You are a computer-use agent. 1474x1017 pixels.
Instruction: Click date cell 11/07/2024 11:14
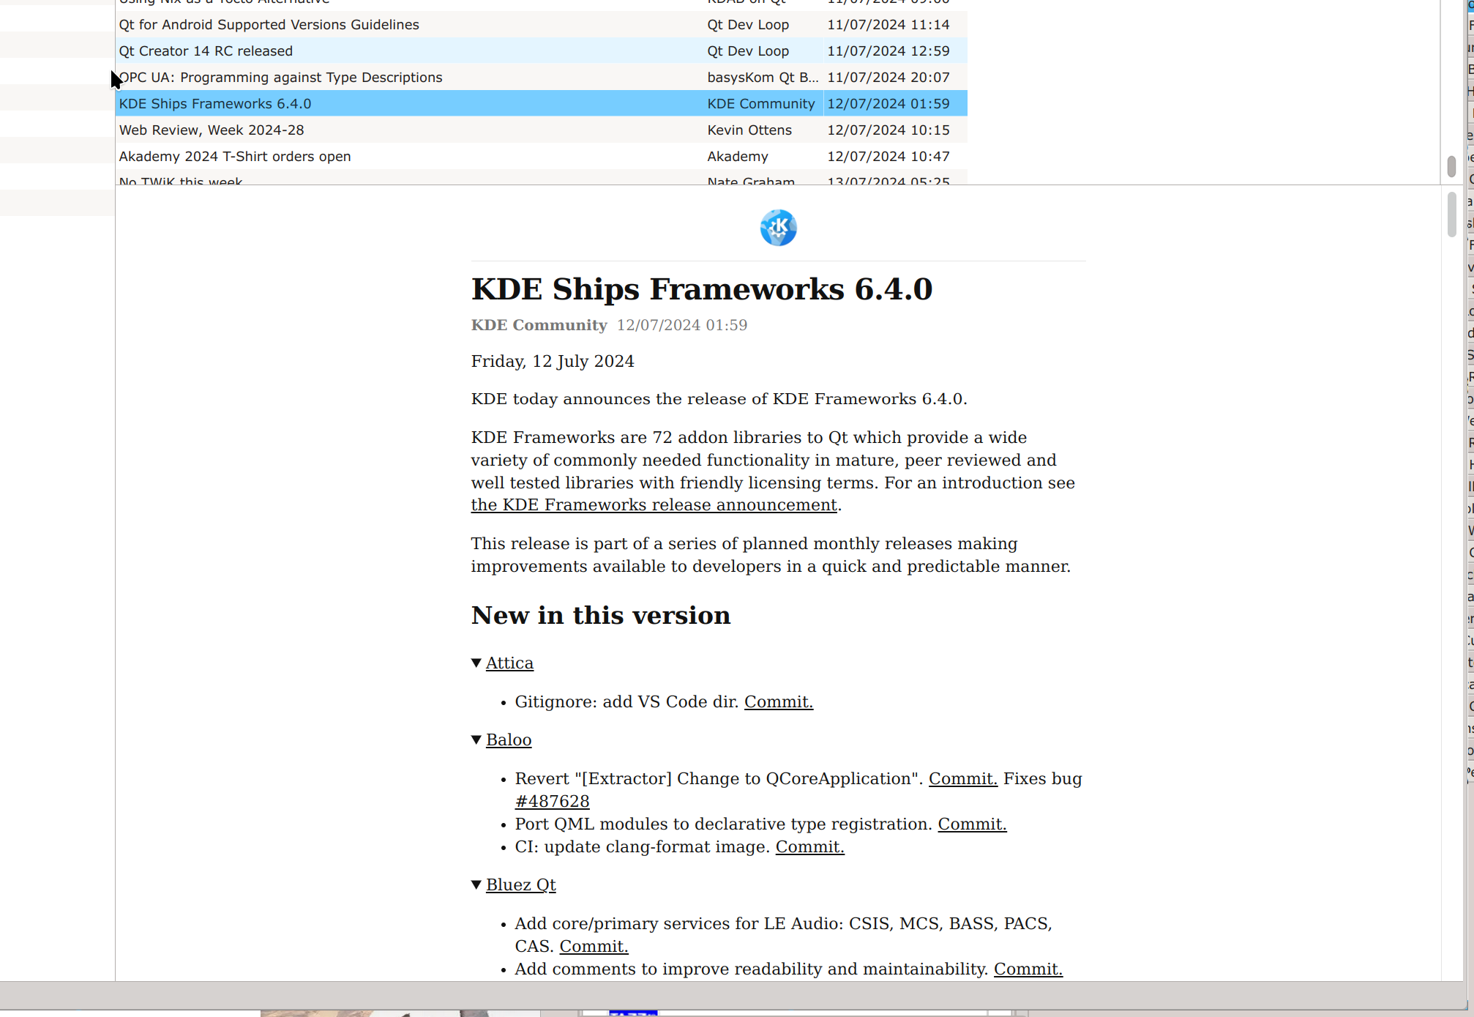pos(895,25)
